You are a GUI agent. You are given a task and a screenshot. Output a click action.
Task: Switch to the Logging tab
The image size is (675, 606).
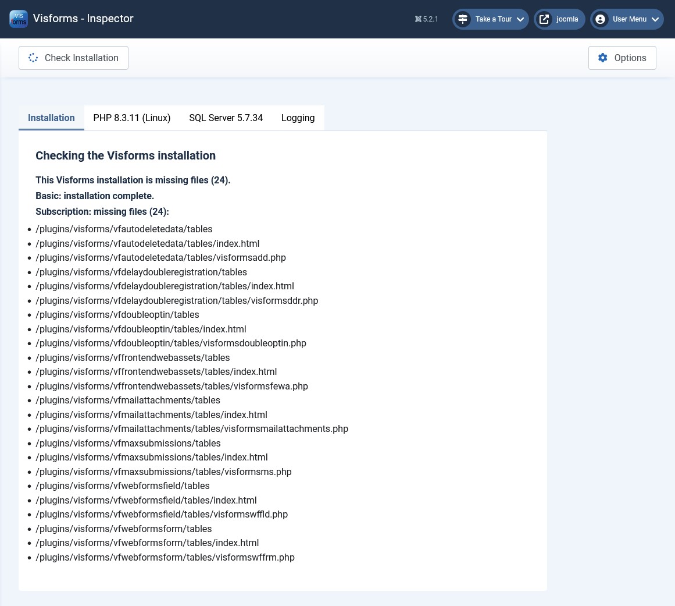click(x=298, y=118)
